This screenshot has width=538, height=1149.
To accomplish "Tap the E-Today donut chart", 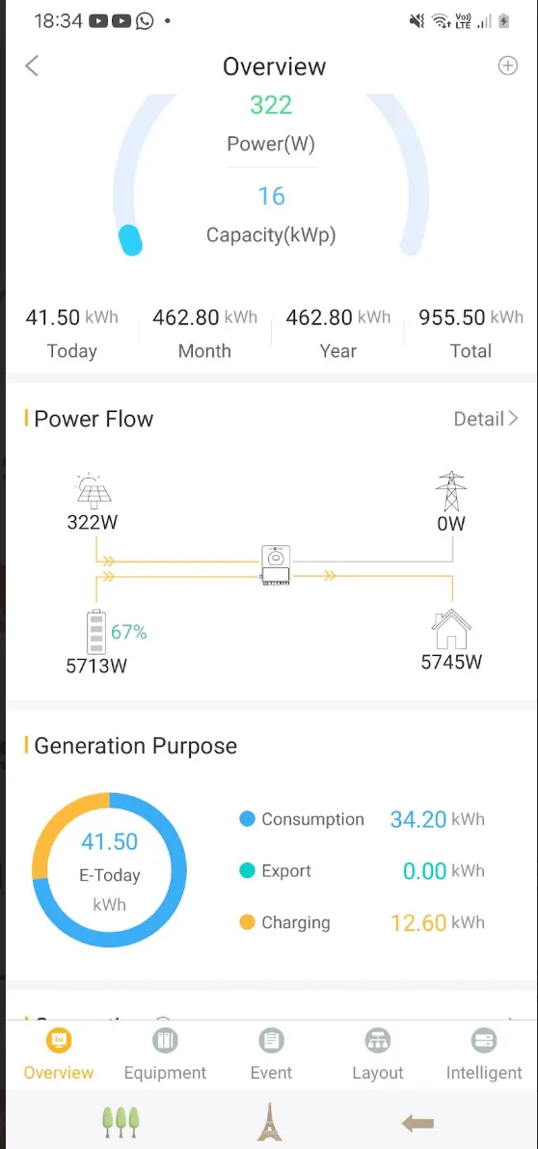I will (110, 870).
